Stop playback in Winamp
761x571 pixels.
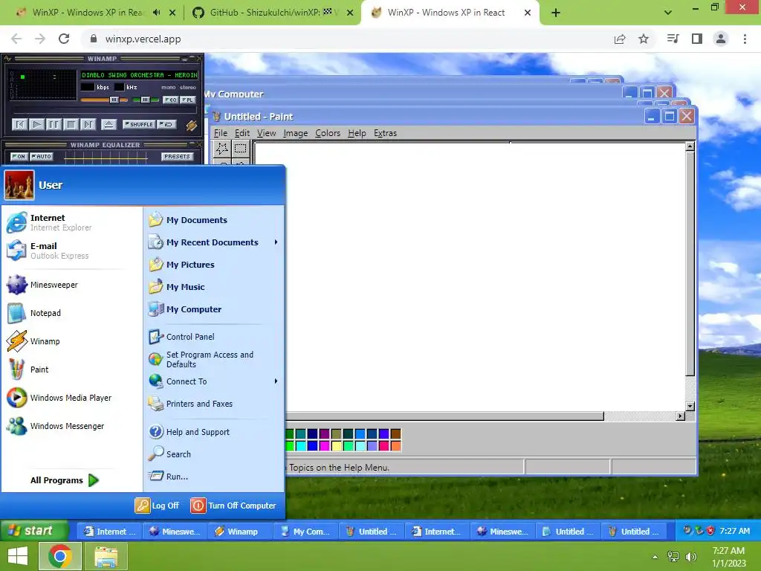click(x=71, y=125)
